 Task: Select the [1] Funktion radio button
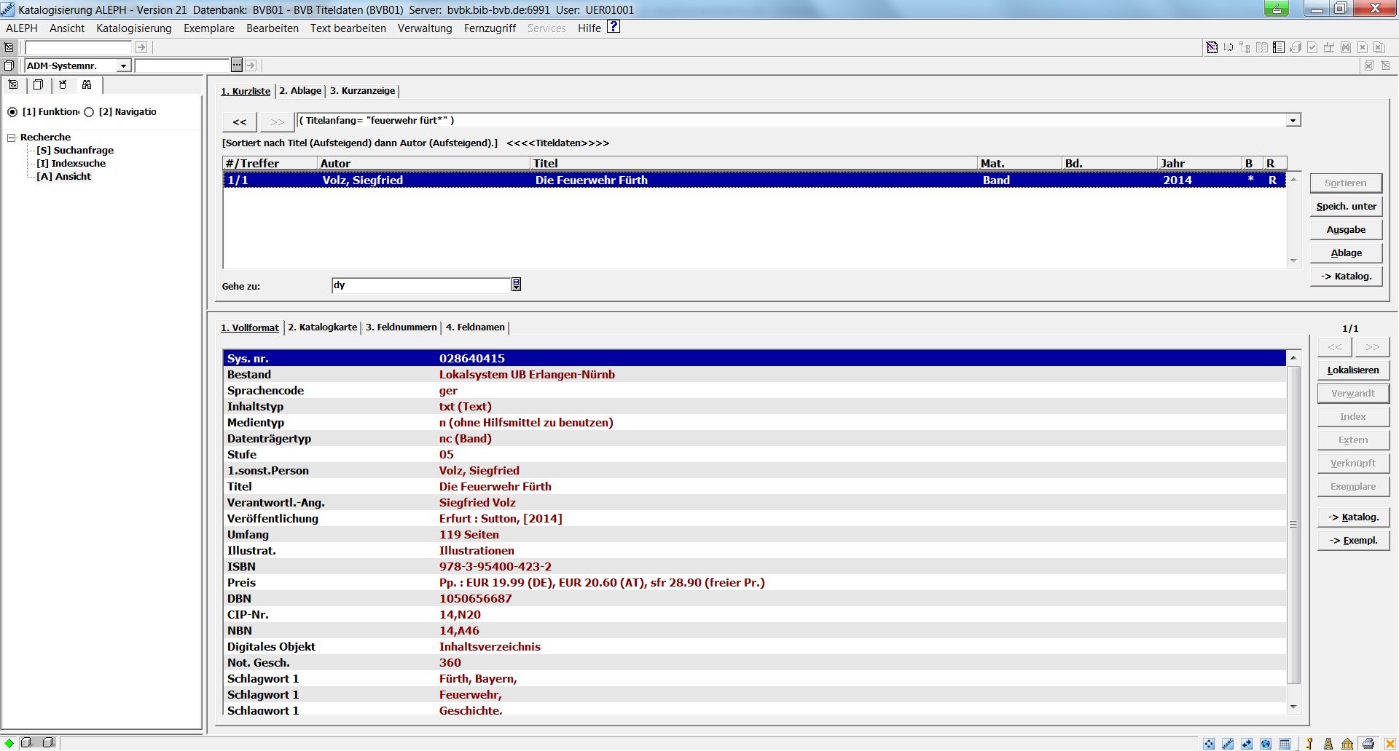[x=12, y=112]
